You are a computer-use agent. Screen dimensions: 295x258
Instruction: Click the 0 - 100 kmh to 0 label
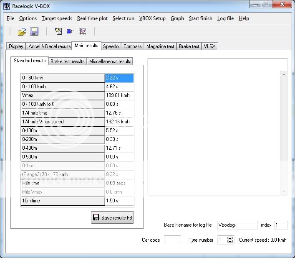[63, 104]
